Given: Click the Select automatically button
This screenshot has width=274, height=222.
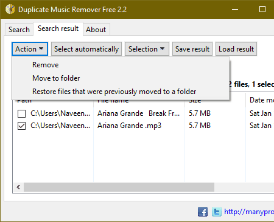Looking at the screenshot, I should [86, 49].
